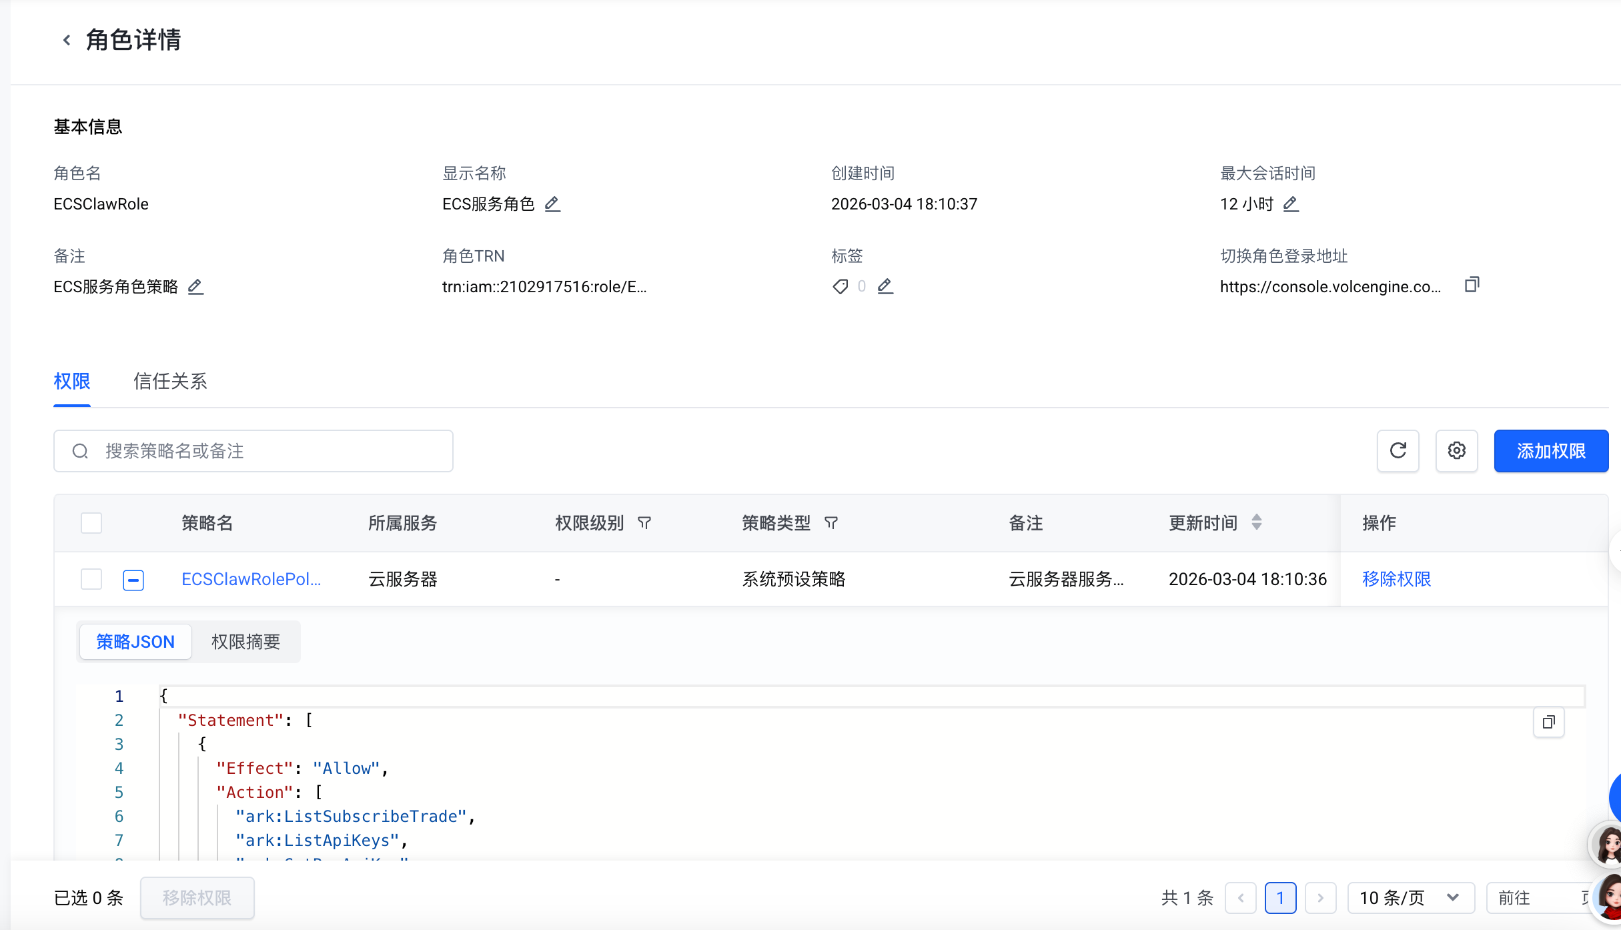This screenshot has height=930, width=1621.
Task: Select all policies header checkbox
Action: click(91, 523)
